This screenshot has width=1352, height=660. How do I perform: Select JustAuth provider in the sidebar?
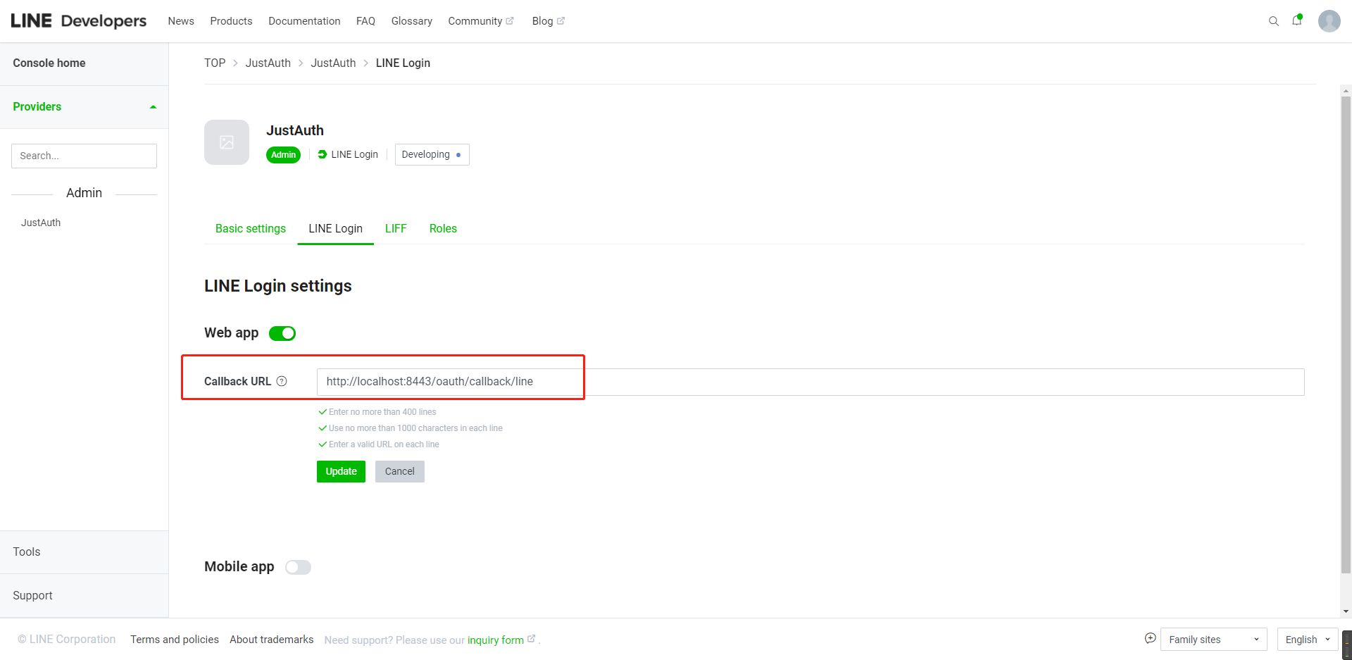point(41,223)
